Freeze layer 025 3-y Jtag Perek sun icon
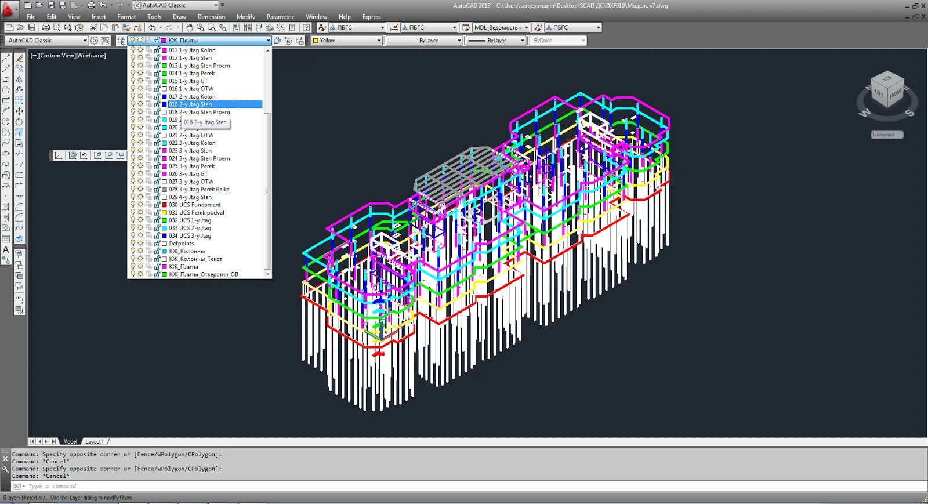 140,166
